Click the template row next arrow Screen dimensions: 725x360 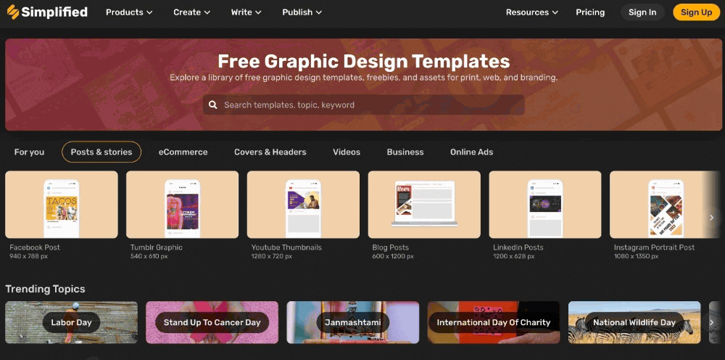tap(712, 218)
